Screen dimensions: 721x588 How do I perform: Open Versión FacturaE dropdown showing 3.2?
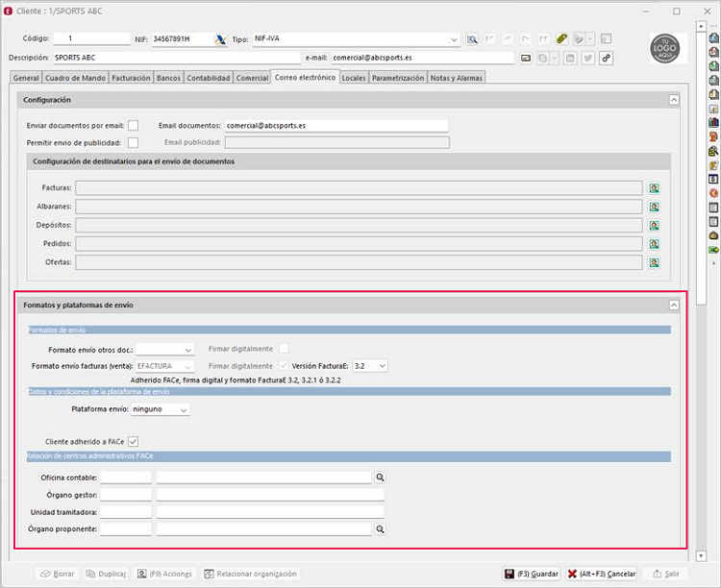coord(382,366)
